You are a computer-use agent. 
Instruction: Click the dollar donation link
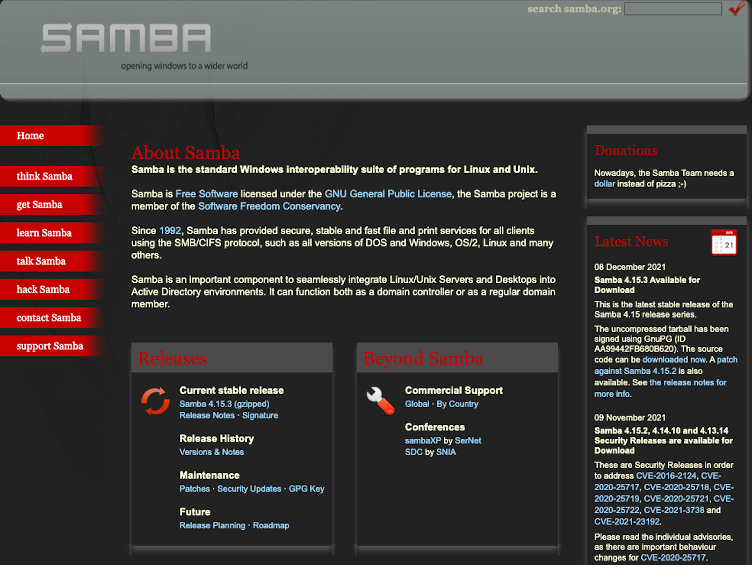(604, 183)
